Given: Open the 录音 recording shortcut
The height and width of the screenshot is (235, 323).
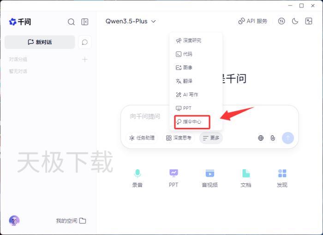Looking at the screenshot, I should click(138, 178).
